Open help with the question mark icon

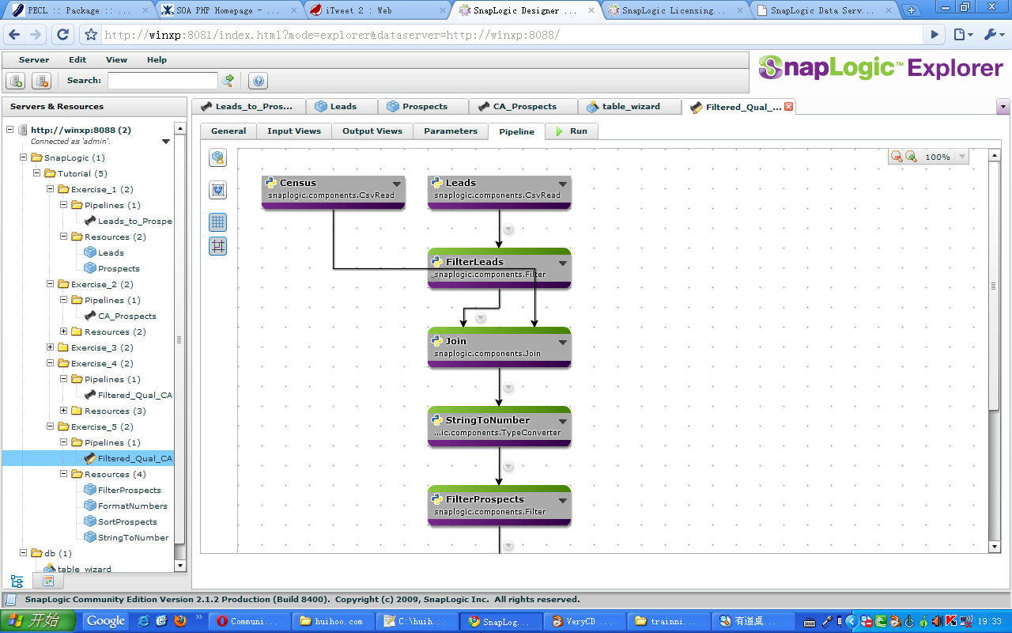(258, 81)
